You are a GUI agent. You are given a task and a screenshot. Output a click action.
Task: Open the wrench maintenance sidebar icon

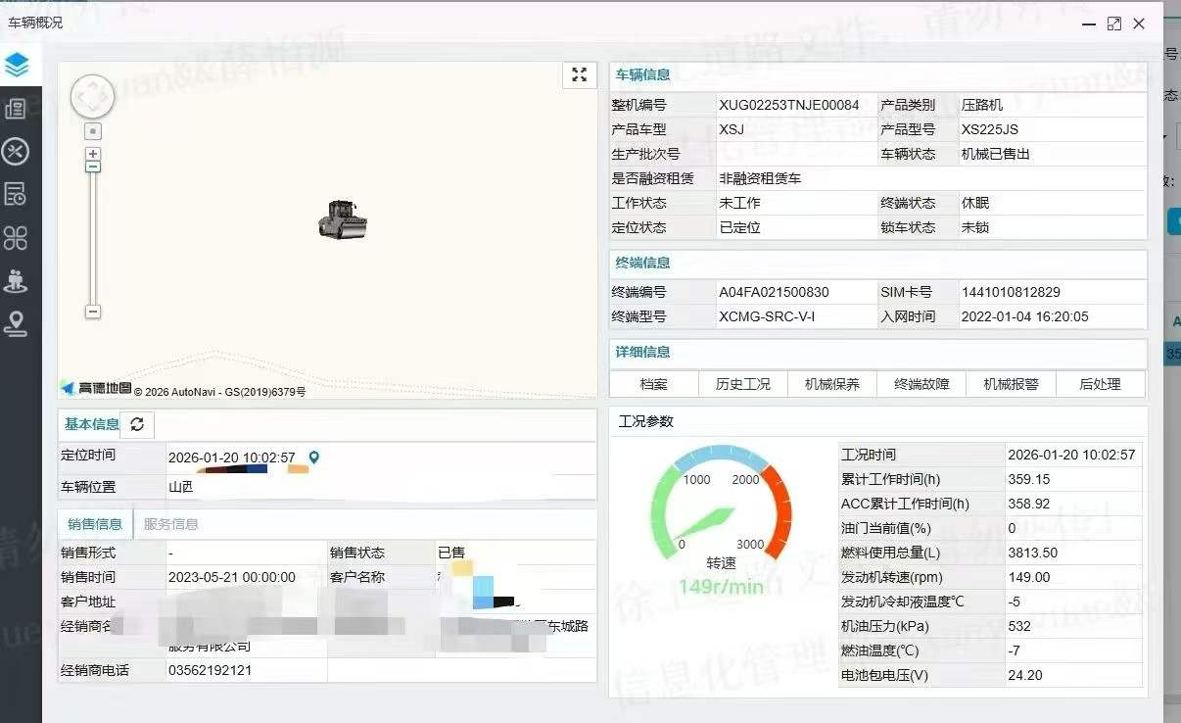pos(16,151)
